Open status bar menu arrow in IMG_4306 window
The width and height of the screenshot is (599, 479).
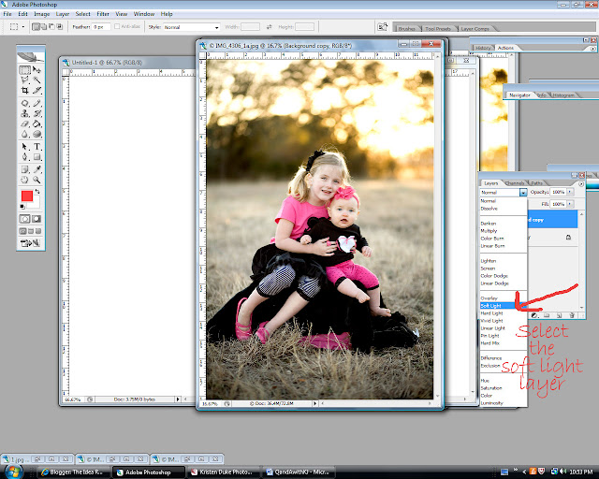[x=314, y=403]
